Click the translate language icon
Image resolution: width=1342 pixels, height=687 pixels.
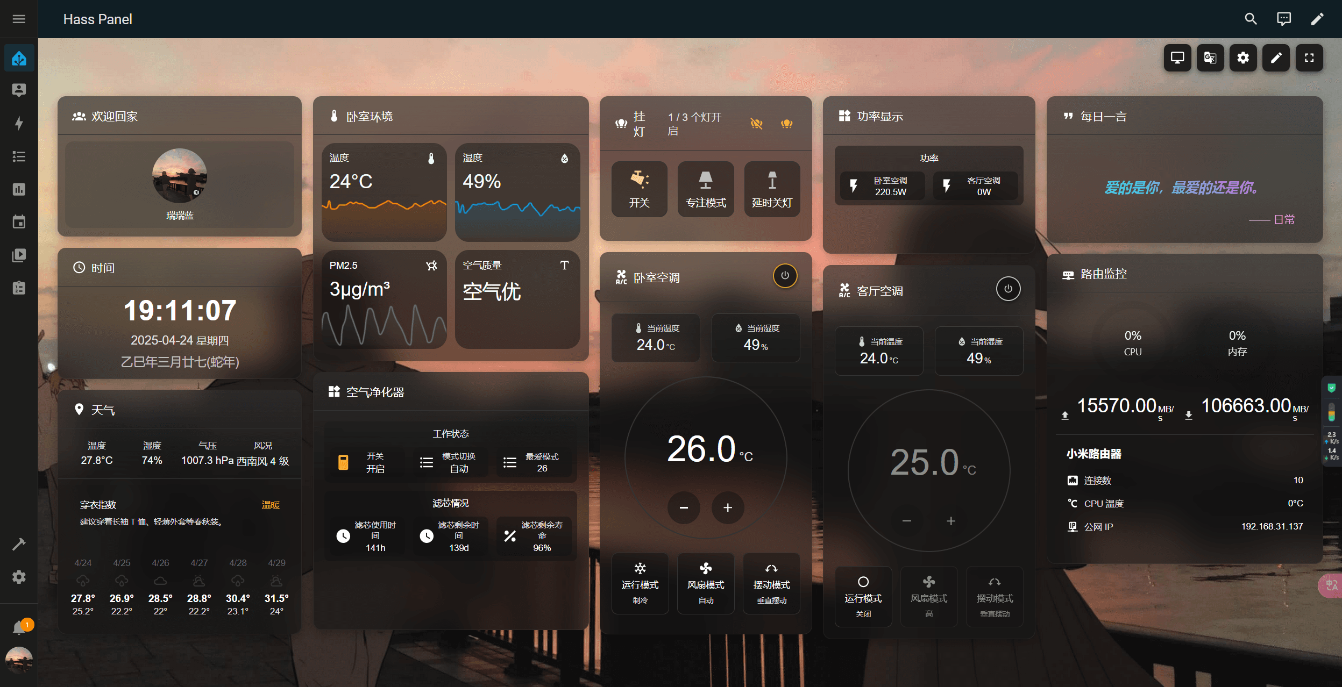(1210, 58)
